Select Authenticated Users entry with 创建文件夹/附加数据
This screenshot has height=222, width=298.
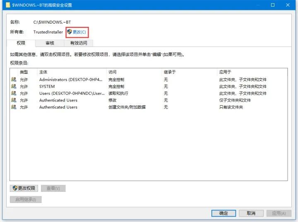[x=149, y=107]
